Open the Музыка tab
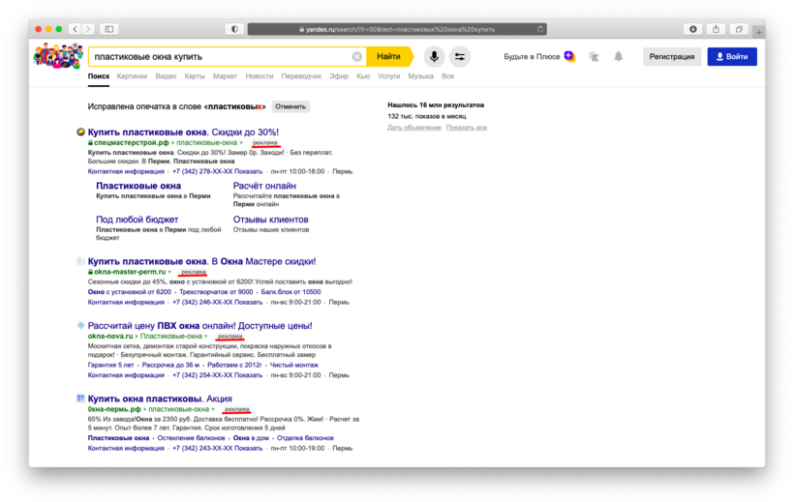 point(421,75)
